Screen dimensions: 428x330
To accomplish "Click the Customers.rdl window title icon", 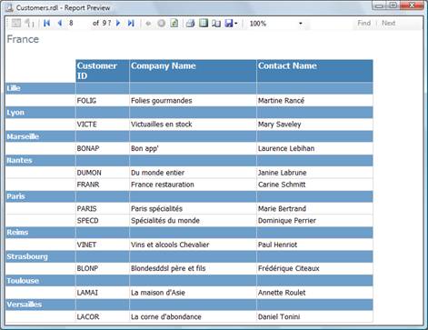I will [9, 7].
